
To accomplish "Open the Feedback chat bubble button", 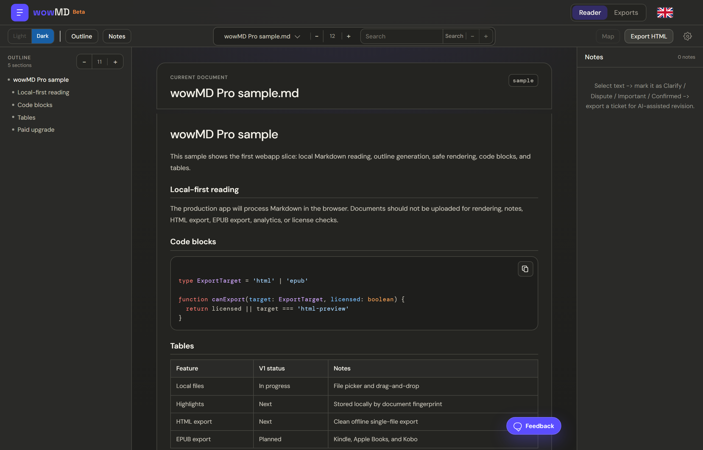I will tap(534, 426).
